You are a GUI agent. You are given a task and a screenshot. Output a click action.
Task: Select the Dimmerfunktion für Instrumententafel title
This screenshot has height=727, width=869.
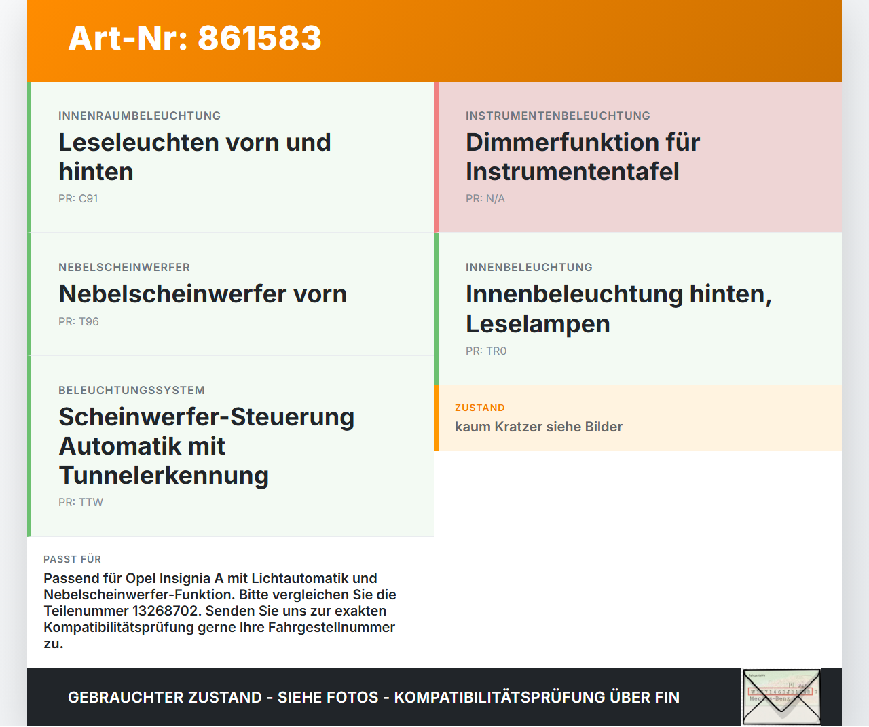tap(583, 157)
